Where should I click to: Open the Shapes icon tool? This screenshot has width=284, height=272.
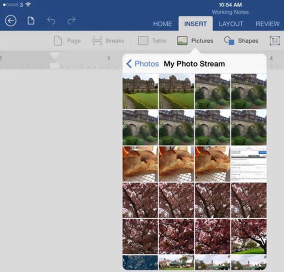click(229, 40)
